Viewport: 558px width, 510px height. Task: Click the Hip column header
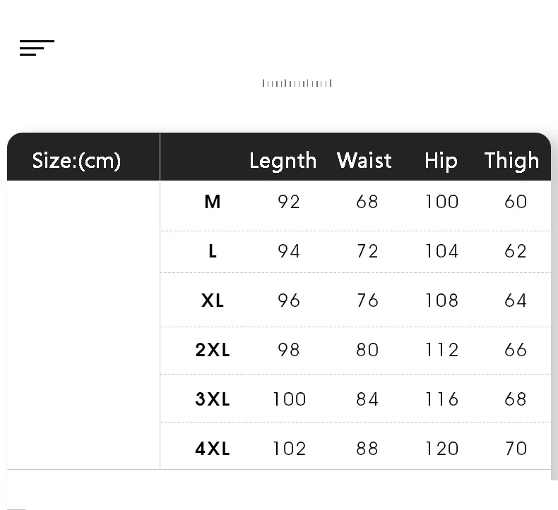[x=441, y=161]
